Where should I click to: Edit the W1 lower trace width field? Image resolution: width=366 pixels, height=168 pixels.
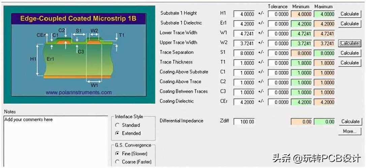pos(244,34)
